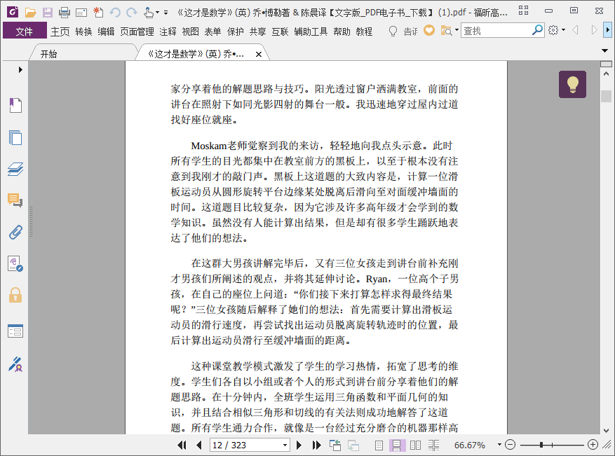Click the orange heart icon

tap(429, 30)
